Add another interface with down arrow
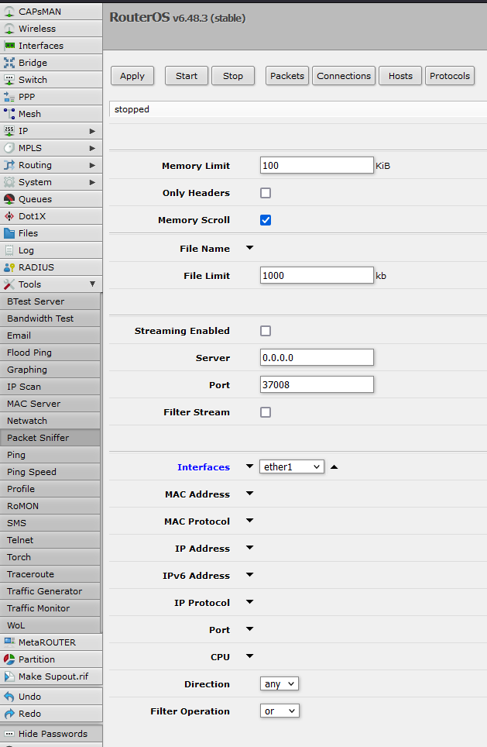 pyautogui.click(x=249, y=466)
